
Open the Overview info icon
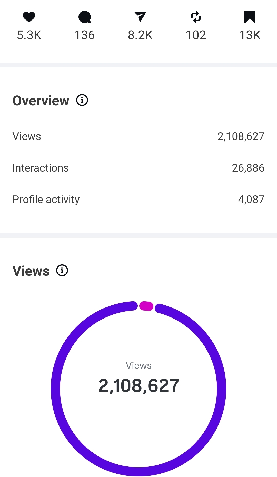pos(82,100)
